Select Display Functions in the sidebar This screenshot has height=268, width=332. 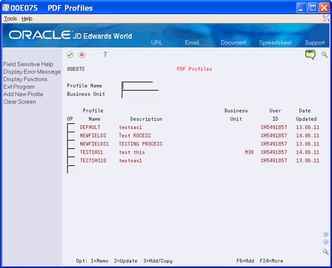[25, 79]
